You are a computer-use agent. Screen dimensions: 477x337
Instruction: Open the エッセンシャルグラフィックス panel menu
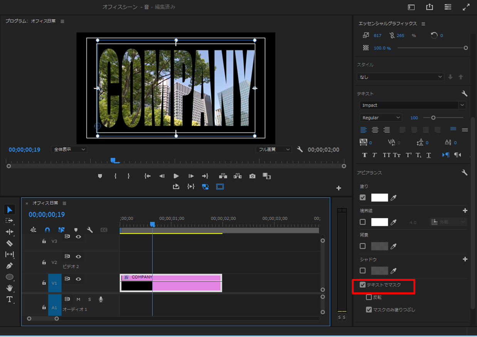423,24
